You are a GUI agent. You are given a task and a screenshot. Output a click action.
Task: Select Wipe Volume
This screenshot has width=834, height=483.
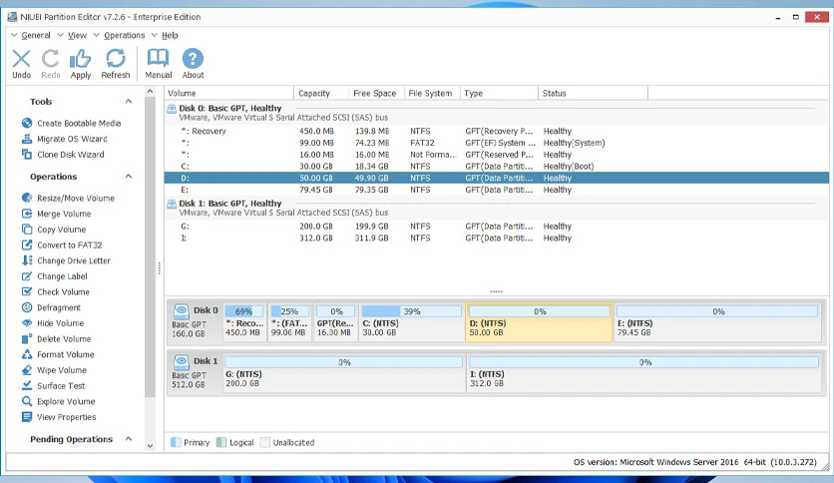click(54, 370)
